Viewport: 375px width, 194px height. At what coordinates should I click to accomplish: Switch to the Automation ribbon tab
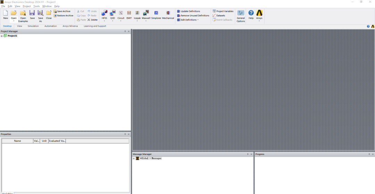pyautogui.click(x=50, y=26)
